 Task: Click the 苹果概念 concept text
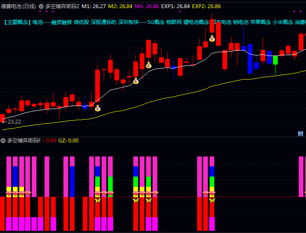click(261, 22)
